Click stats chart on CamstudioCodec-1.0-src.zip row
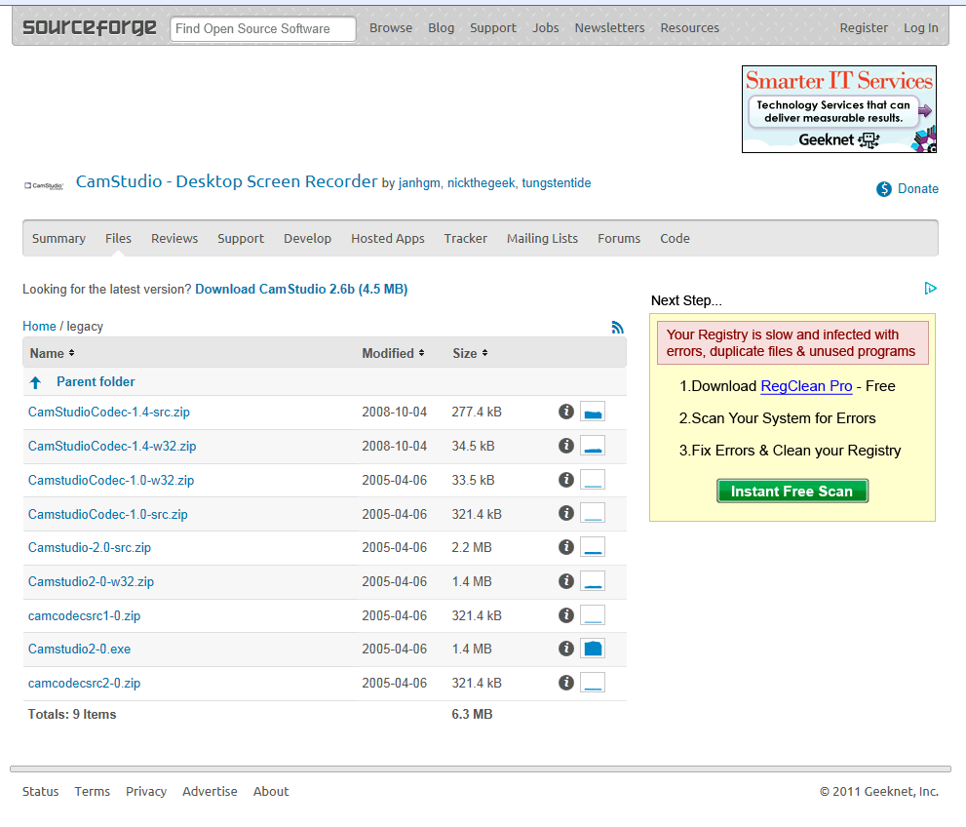The height and width of the screenshot is (827, 966). (593, 513)
